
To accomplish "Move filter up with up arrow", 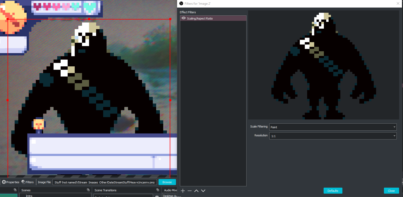I will pos(196,191).
